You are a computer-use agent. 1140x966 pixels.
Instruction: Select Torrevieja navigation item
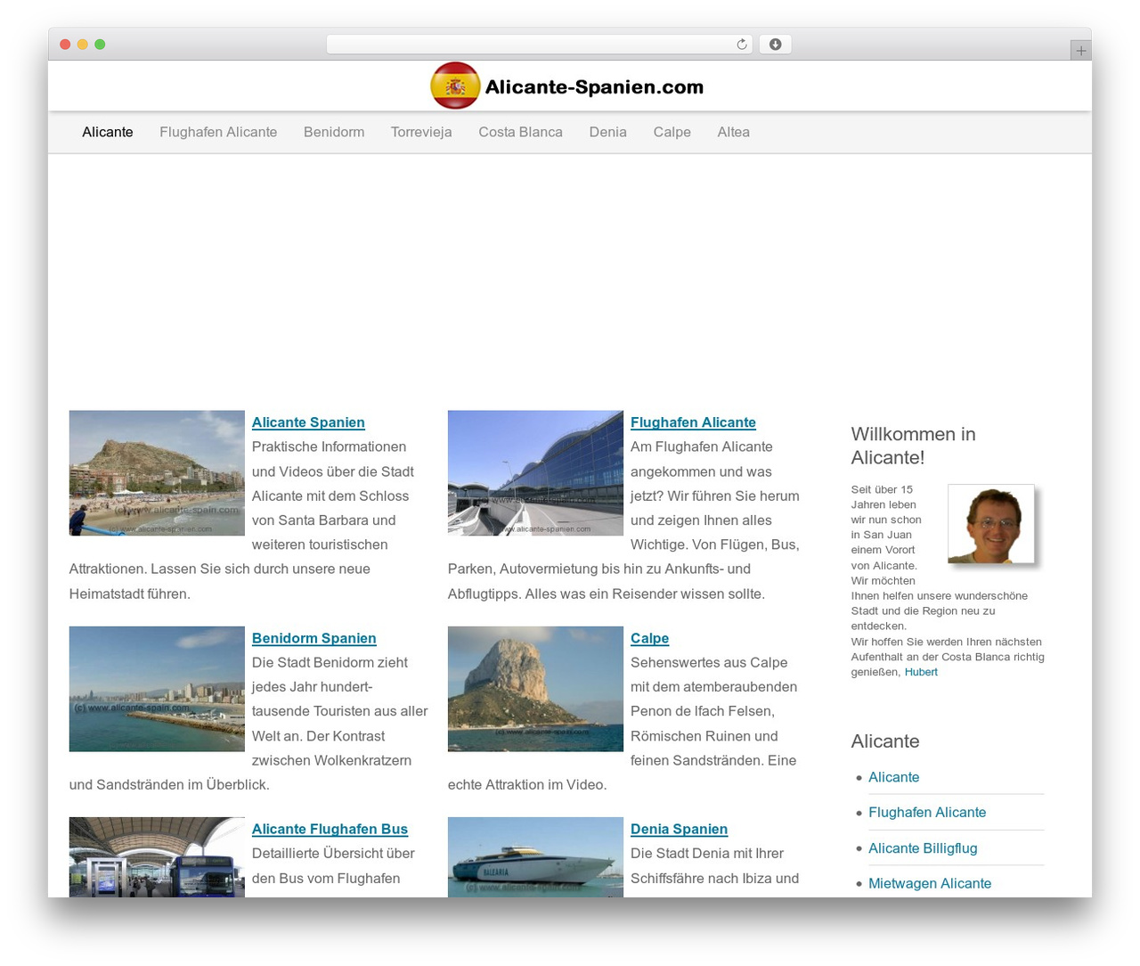(421, 132)
